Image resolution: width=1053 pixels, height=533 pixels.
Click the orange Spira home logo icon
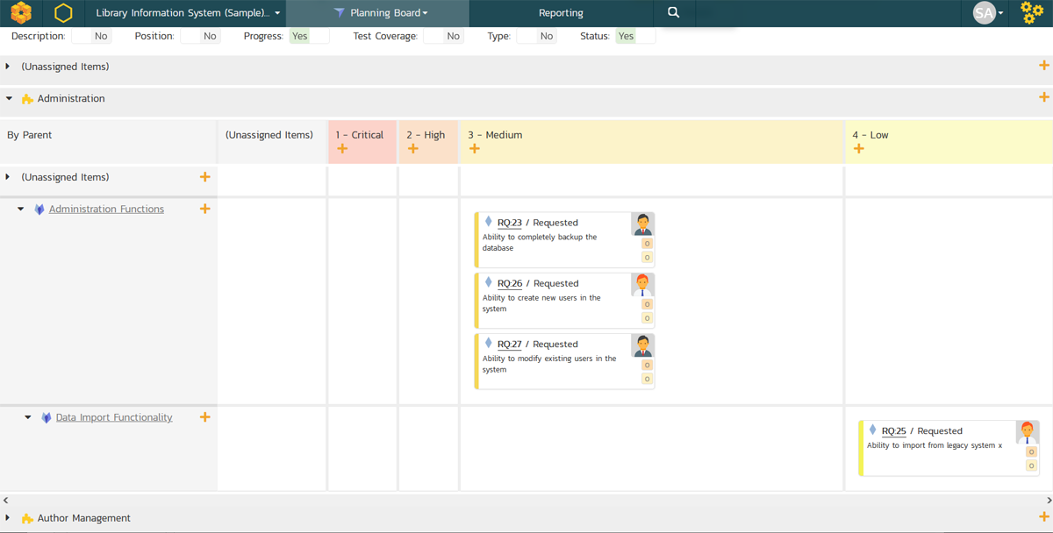(21, 13)
